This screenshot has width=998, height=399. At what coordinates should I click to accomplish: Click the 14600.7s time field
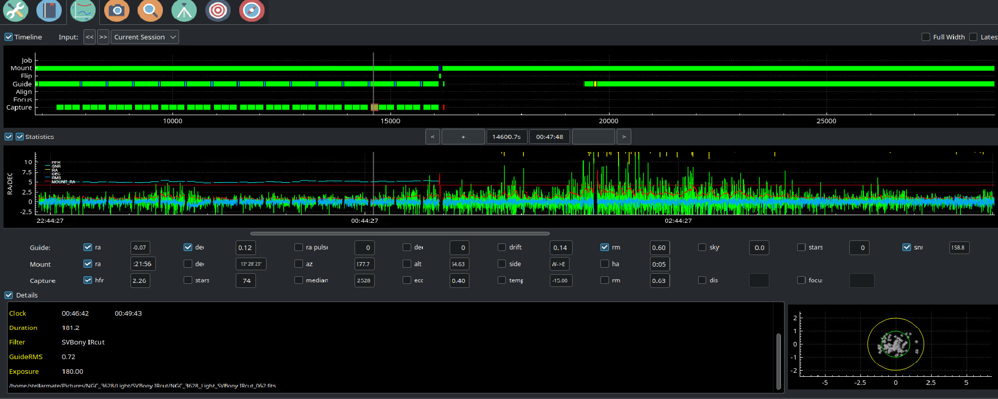[x=507, y=137]
